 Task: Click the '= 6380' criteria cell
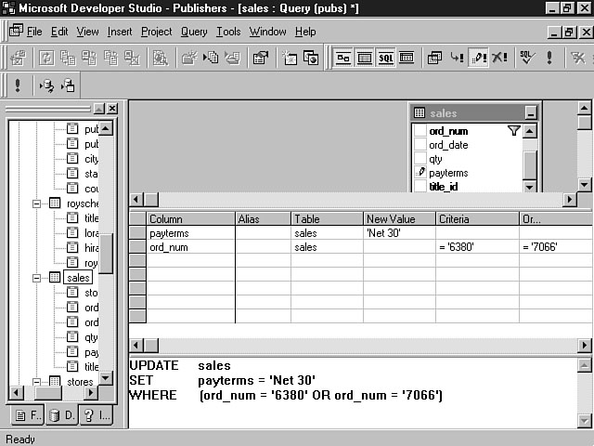tap(477, 248)
